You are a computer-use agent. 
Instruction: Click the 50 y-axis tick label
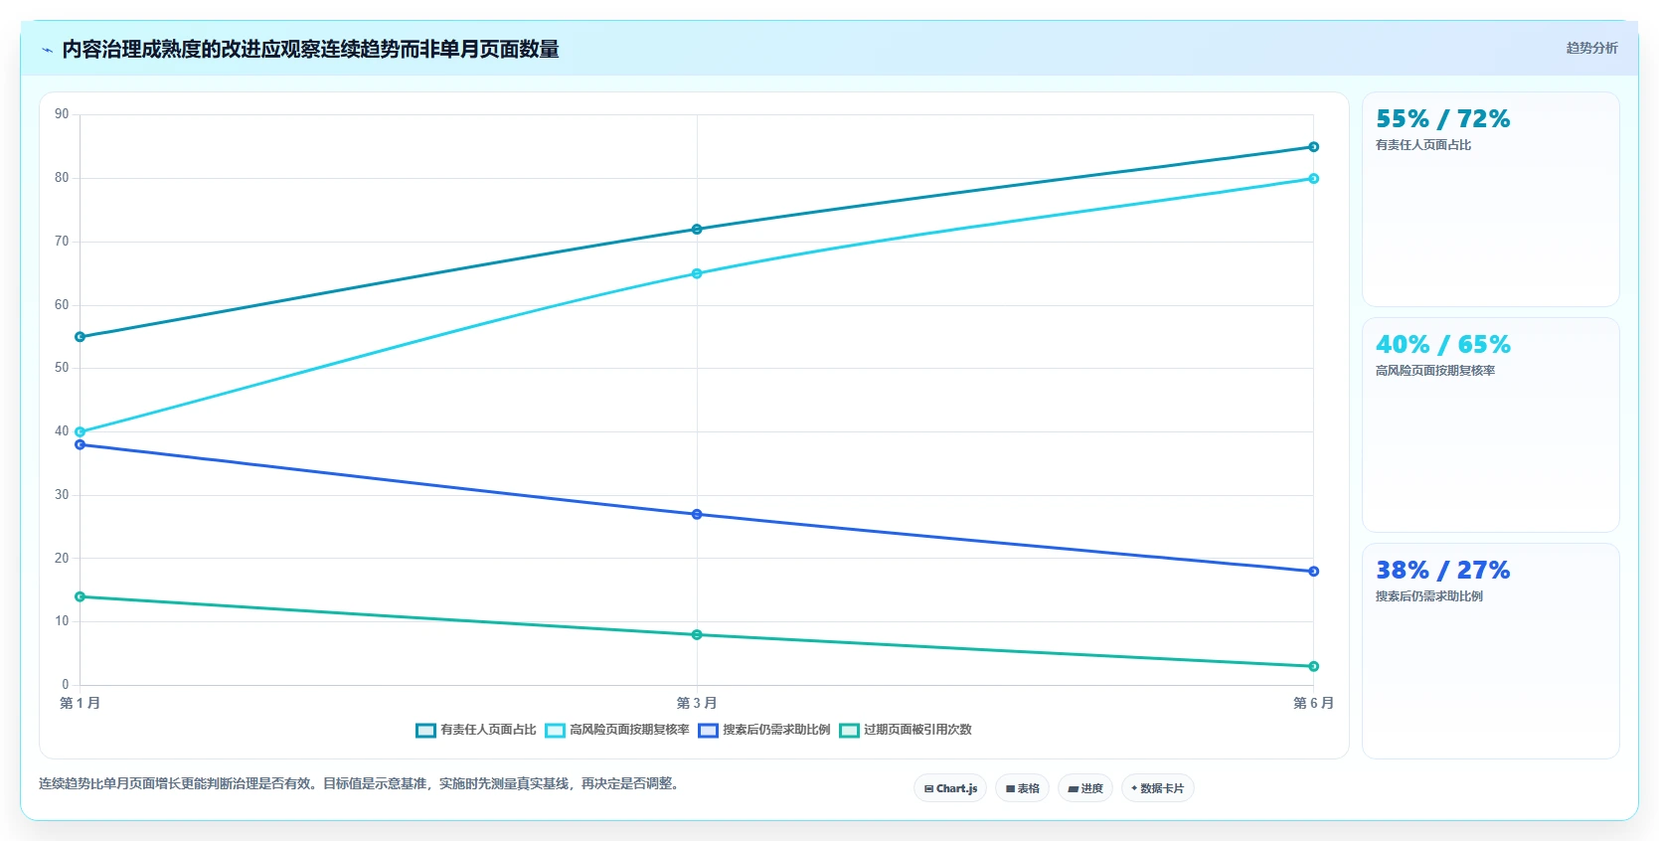click(62, 368)
